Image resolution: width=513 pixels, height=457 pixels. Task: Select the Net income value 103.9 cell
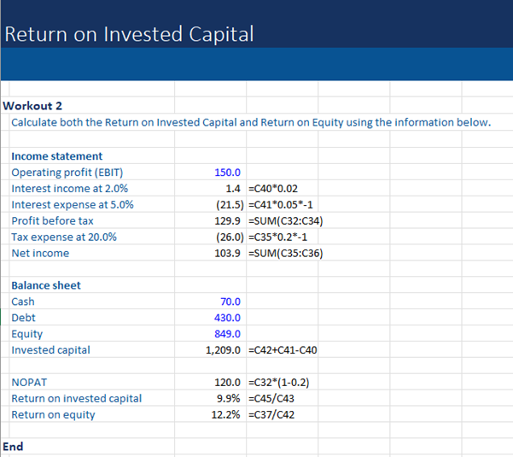pos(227,254)
